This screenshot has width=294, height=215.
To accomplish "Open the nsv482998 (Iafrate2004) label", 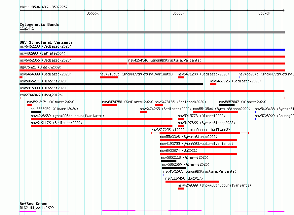I will [x=43, y=53].
